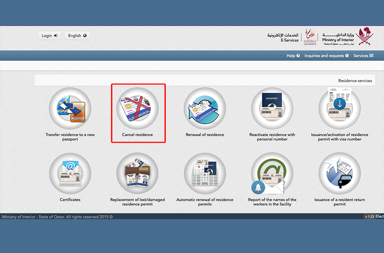The height and width of the screenshot is (253, 384).
Task: Click the Transfer residence to new passport icon
Action: coord(70,108)
